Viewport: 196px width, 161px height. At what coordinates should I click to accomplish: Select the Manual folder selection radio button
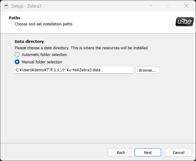click(x=17, y=62)
